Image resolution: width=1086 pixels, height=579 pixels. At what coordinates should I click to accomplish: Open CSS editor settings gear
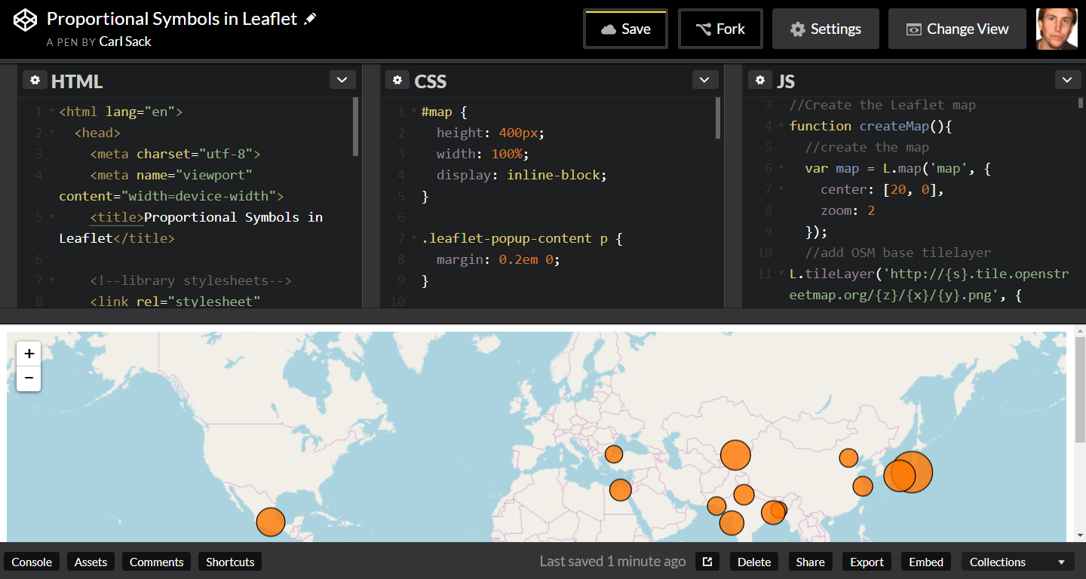[x=397, y=80]
